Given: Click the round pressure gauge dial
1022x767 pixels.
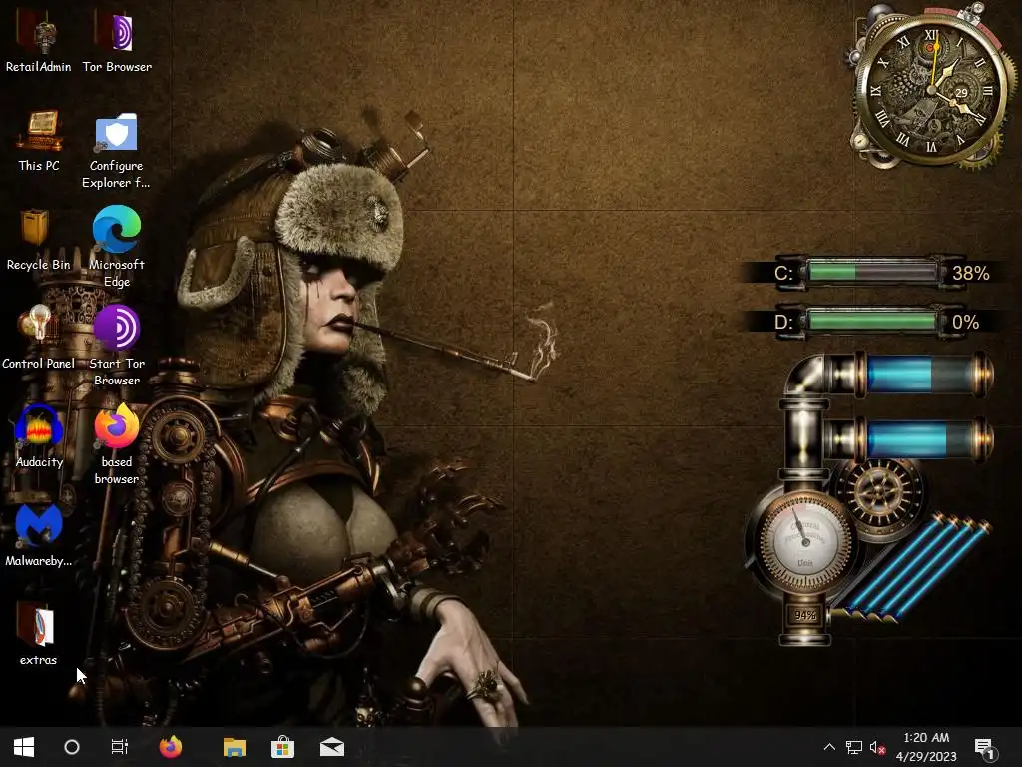Looking at the screenshot, I should pyautogui.click(x=805, y=540).
